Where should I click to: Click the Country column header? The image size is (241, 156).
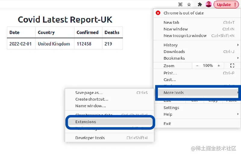(x=55, y=33)
